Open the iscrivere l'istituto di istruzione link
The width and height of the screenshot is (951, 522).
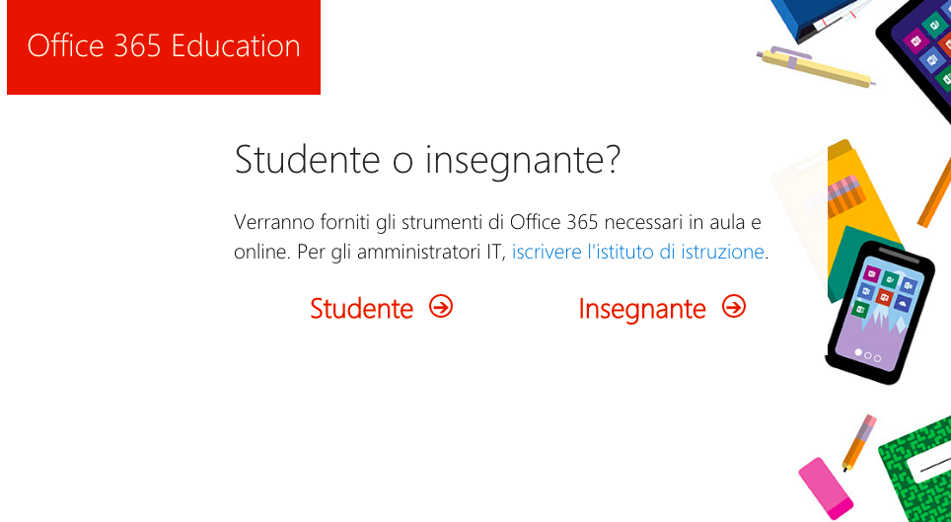638,252
